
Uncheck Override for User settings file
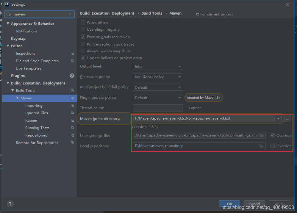(x=273, y=135)
